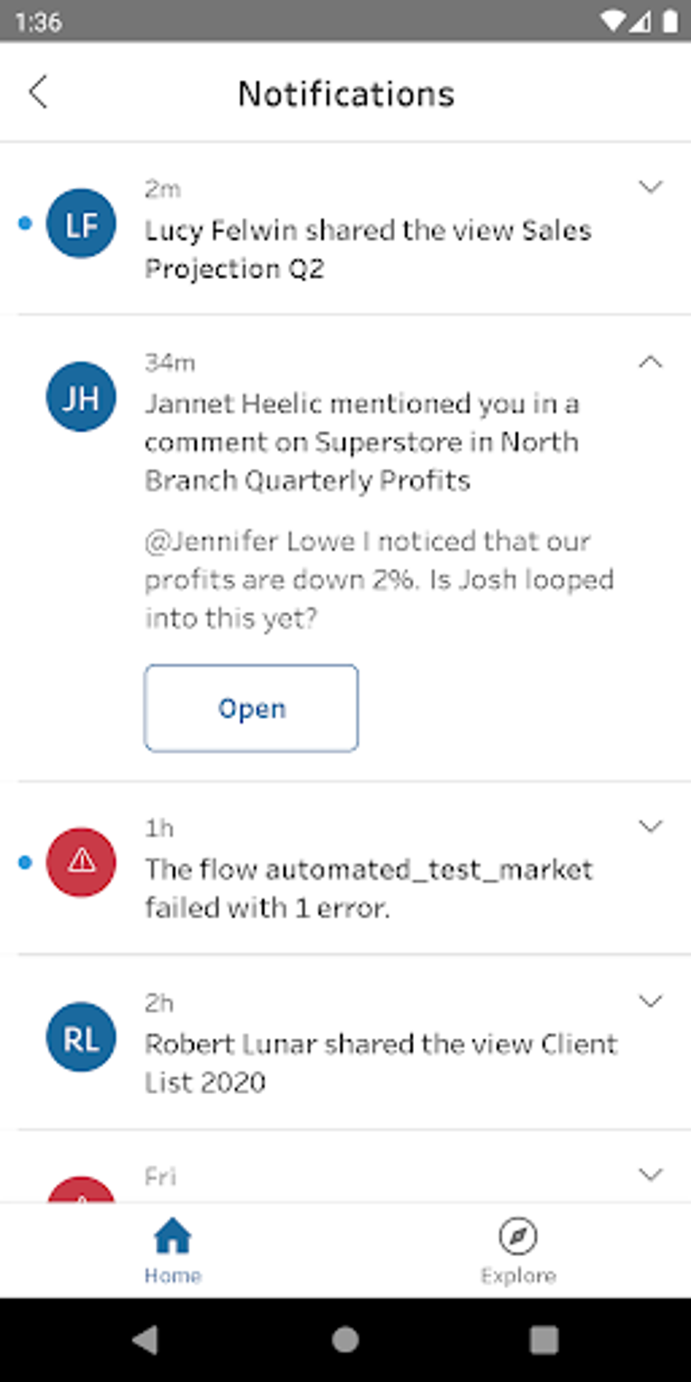The image size is (691, 1382).
Task: Tap Jannet Heelic's JH avatar
Action: point(81,397)
